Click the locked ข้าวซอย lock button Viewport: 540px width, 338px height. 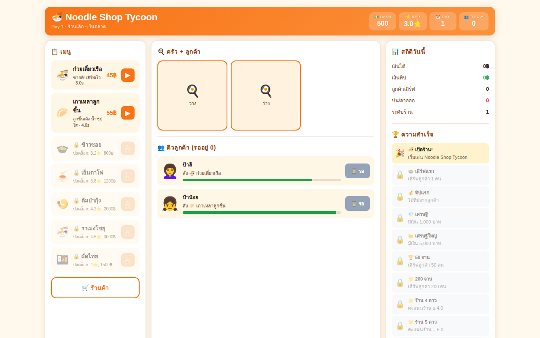point(128,148)
